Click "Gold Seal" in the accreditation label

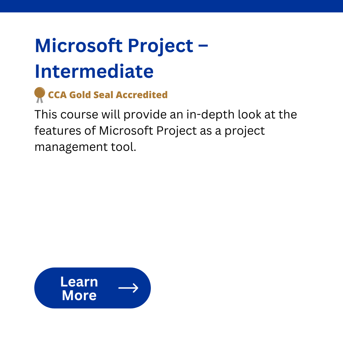click(91, 95)
